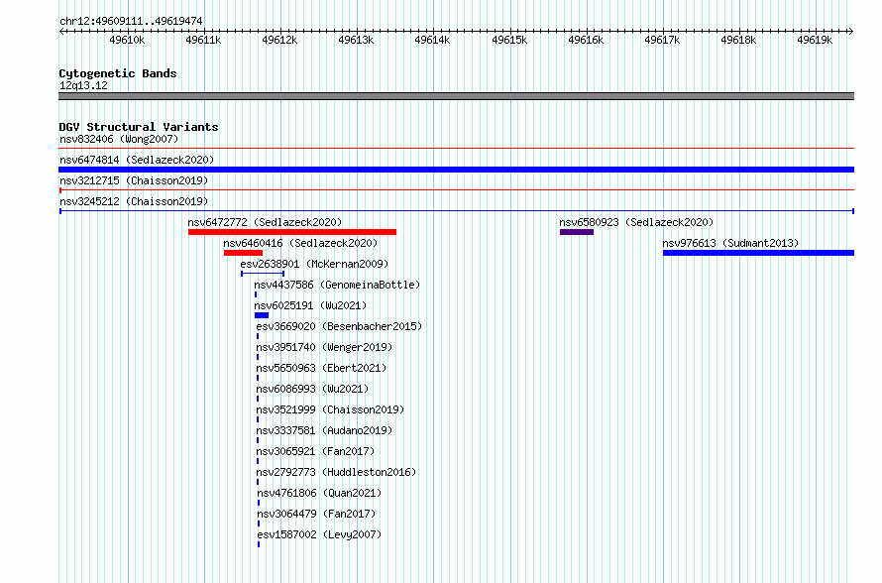Click the nsv6025191 (Wu2021) label
Screen dimensions: 882x583
[x=310, y=305]
